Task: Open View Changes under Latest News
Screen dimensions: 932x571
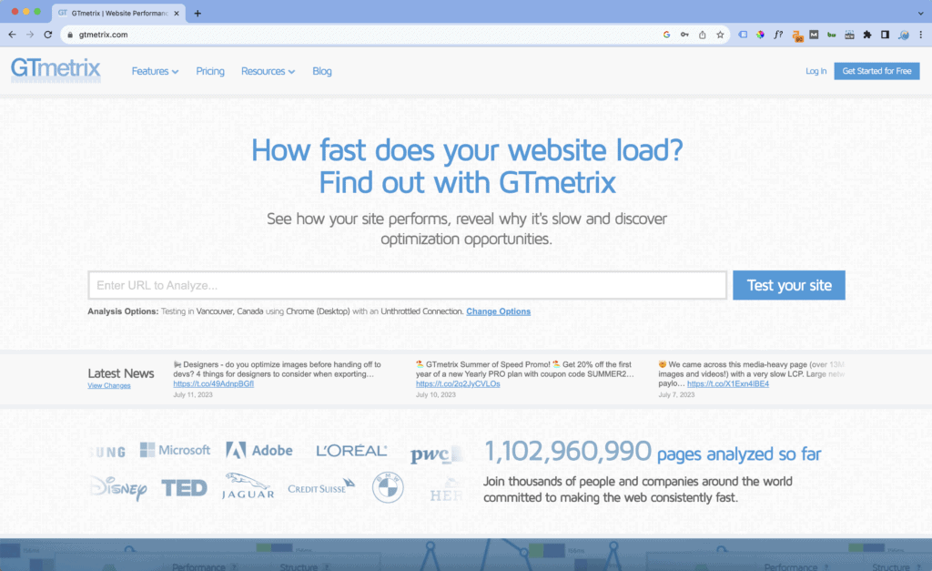Action: pos(109,385)
